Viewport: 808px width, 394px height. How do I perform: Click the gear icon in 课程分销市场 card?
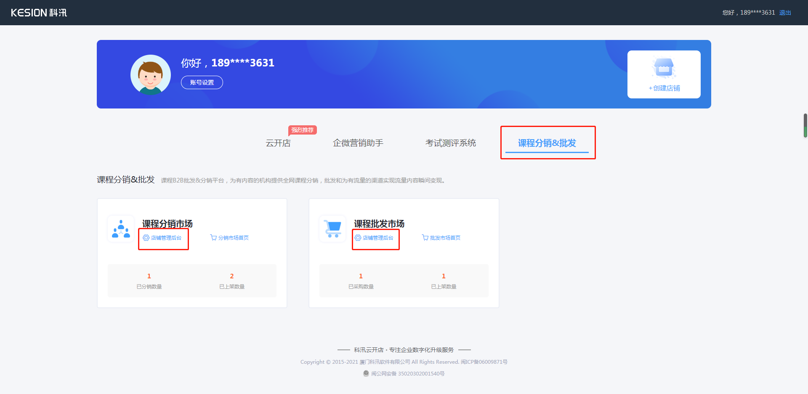pyautogui.click(x=146, y=238)
